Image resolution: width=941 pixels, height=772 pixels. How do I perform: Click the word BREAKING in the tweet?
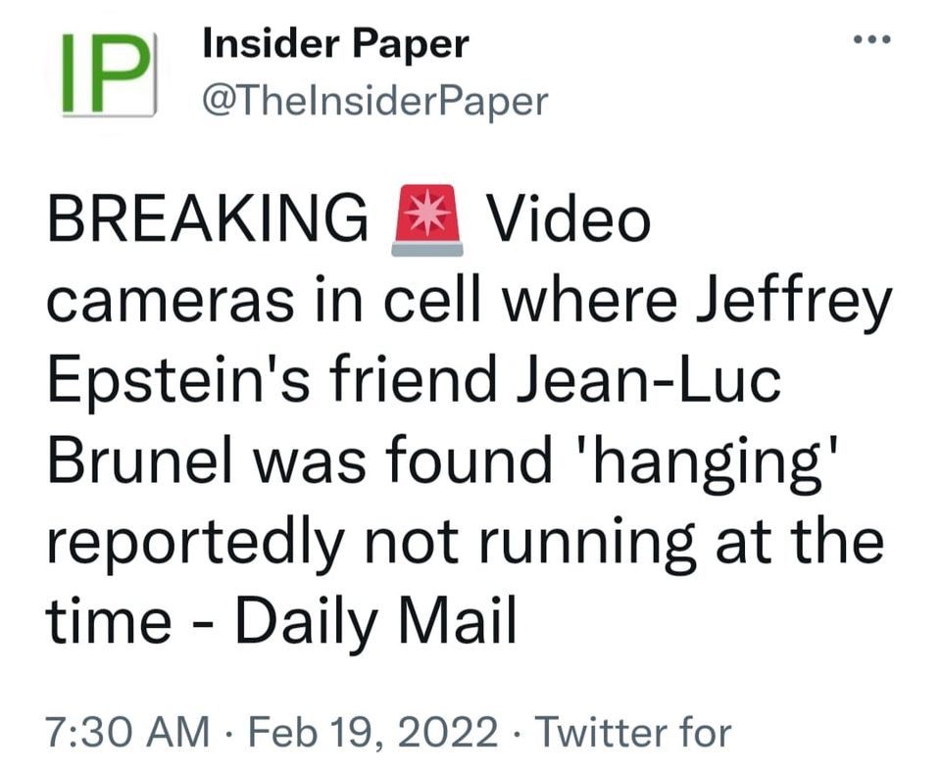[204, 221]
